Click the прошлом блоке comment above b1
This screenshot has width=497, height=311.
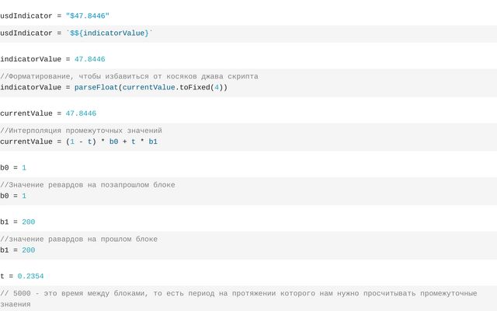coord(78,239)
